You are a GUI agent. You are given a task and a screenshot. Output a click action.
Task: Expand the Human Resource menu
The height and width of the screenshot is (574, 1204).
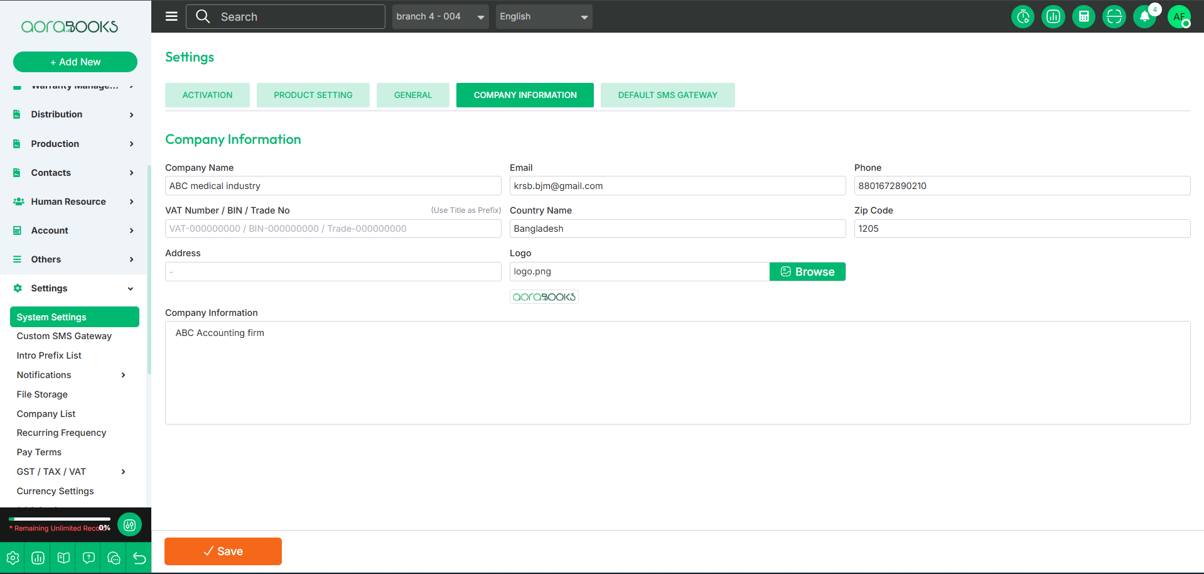pyautogui.click(x=73, y=202)
